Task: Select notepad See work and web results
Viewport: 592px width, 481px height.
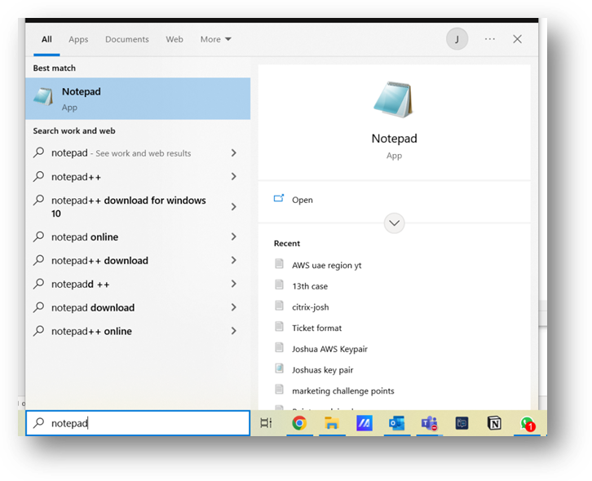Action: click(x=138, y=153)
